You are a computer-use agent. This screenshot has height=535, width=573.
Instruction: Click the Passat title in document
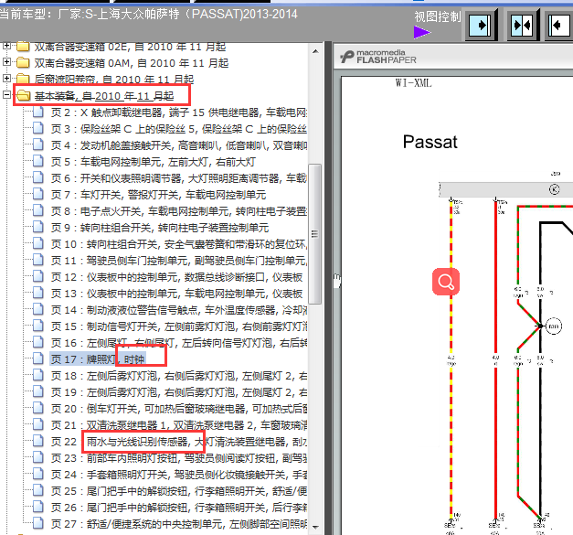430,142
